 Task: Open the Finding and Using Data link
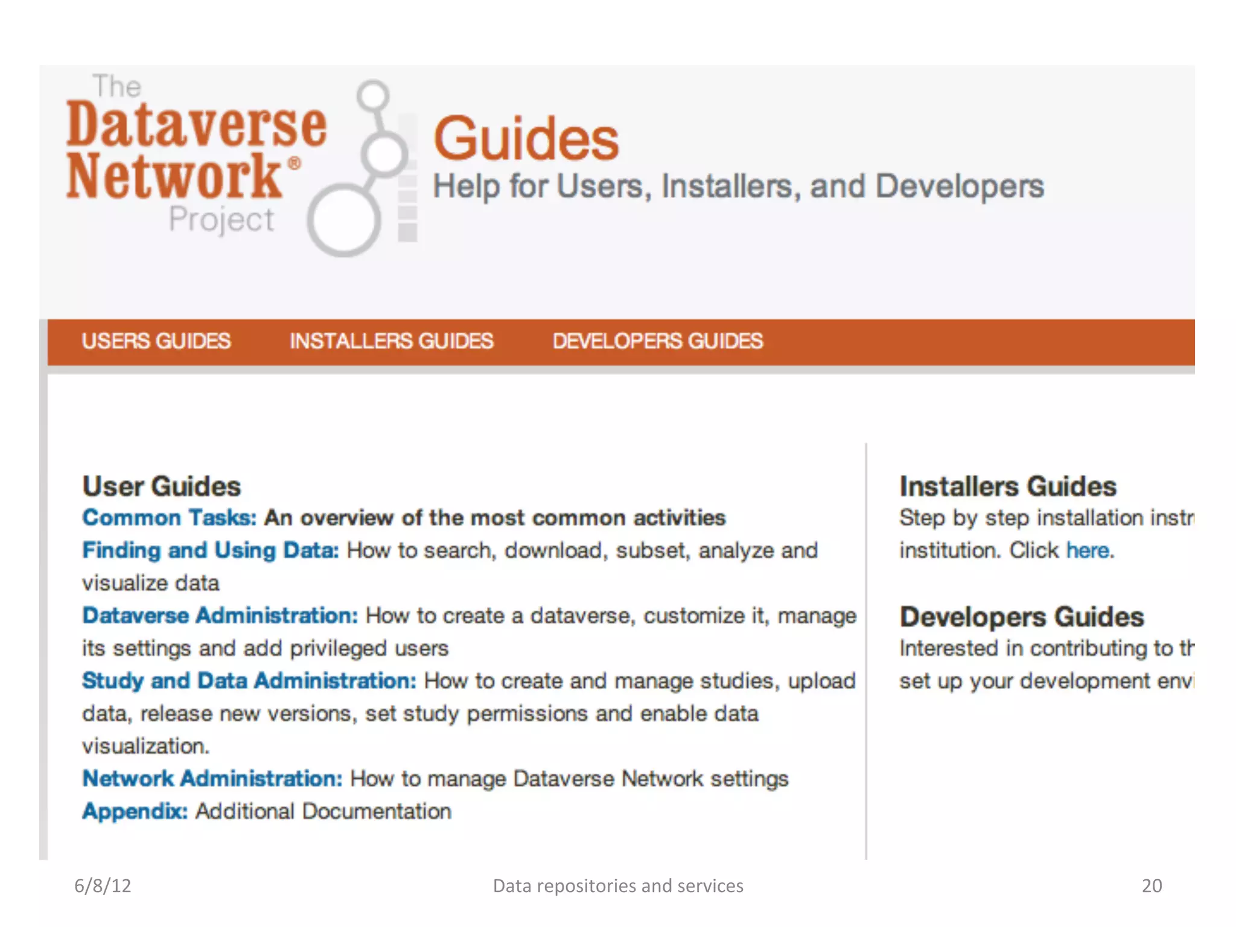(211, 550)
